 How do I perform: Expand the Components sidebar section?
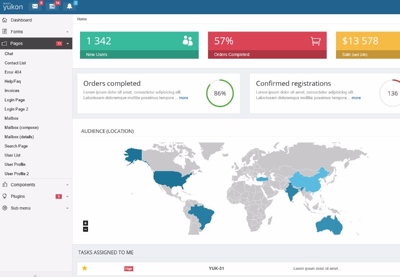point(36,185)
